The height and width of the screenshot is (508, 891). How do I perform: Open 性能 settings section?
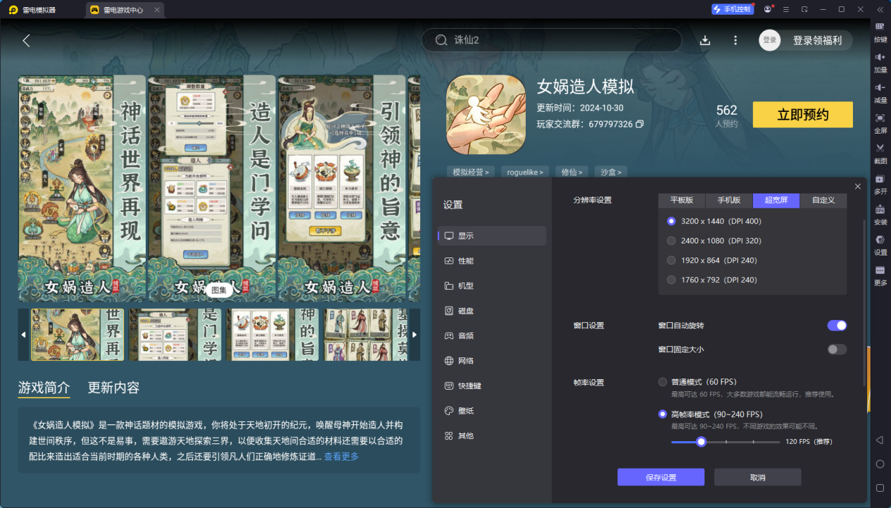point(492,261)
